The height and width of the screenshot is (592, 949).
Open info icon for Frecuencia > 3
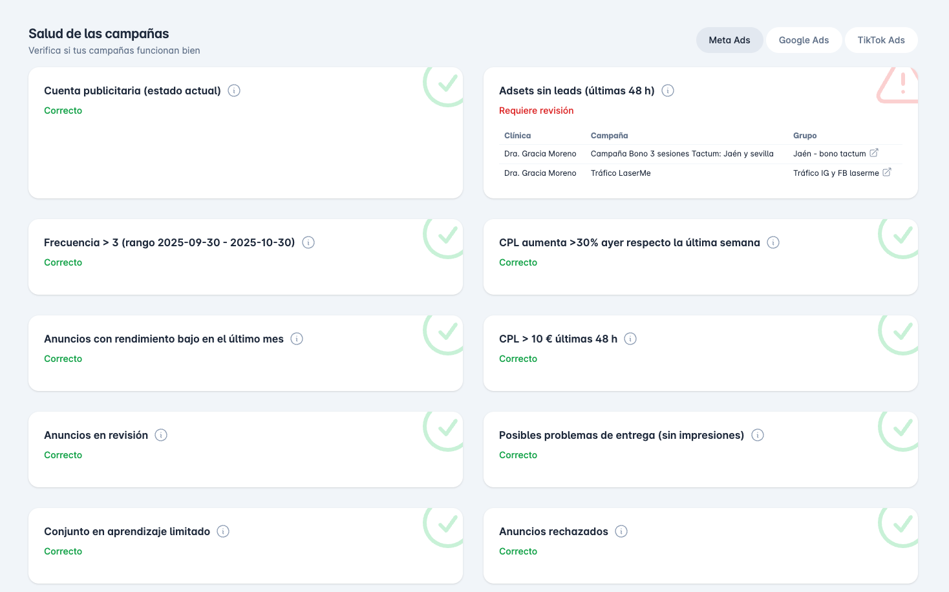click(308, 242)
